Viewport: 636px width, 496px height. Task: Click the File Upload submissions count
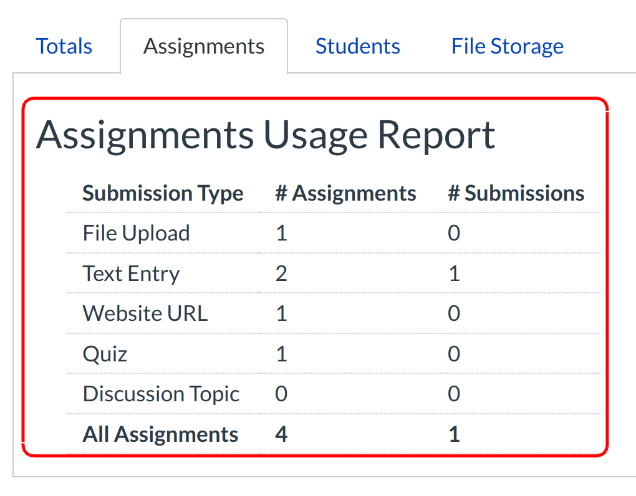pos(454,233)
